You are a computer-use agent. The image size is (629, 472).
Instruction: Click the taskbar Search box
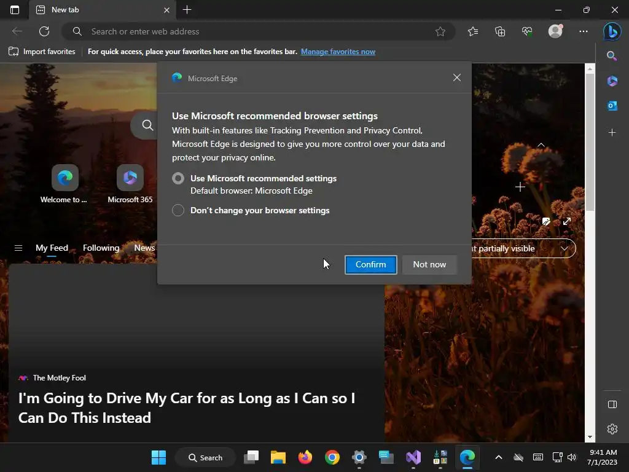(205, 457)
